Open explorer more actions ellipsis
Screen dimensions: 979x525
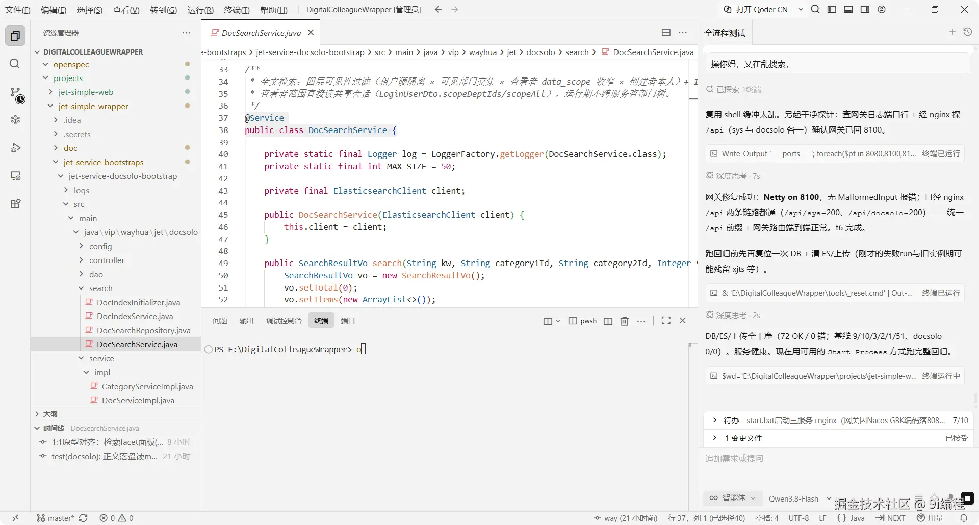[x=186, y=33]
